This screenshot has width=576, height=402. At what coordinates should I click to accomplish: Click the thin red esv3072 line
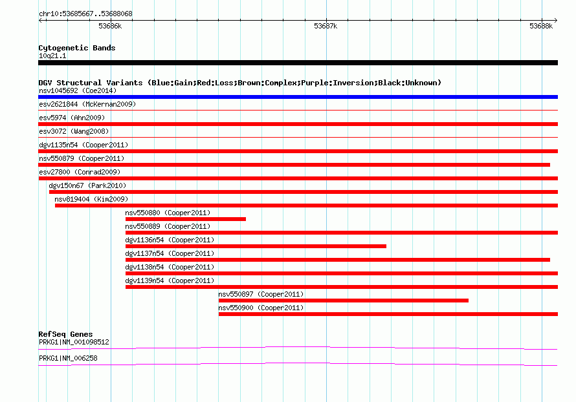click(x=298, y=137)
